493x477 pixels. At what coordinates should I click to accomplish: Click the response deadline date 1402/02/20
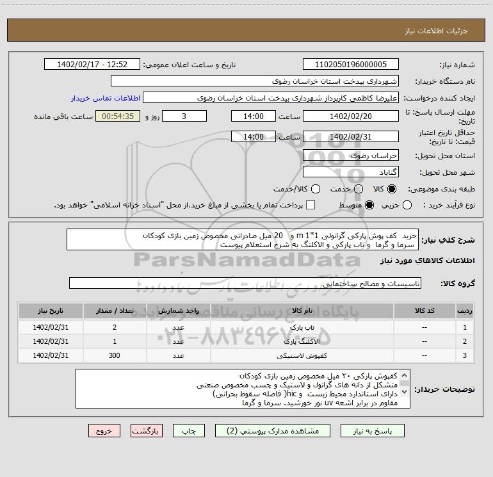coord(351,116)
